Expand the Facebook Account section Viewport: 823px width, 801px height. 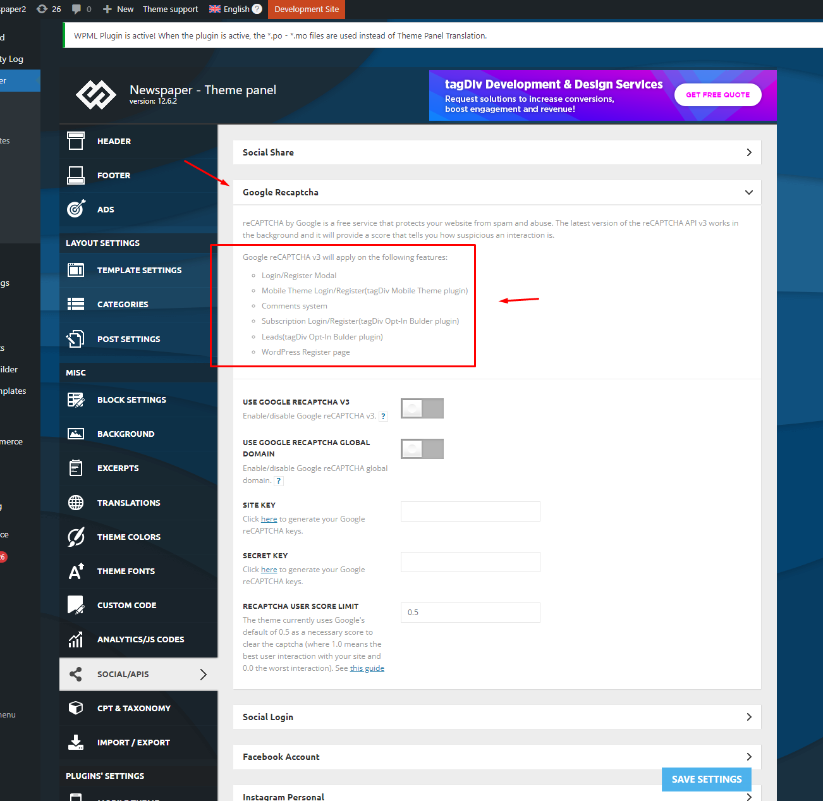coord(497,757)
